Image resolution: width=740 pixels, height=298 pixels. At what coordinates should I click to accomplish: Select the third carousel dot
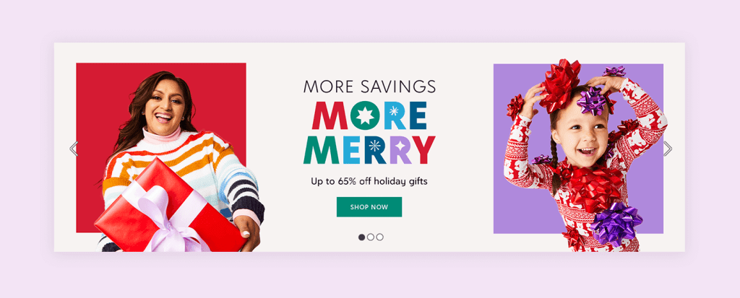click(x=380, y=237)
